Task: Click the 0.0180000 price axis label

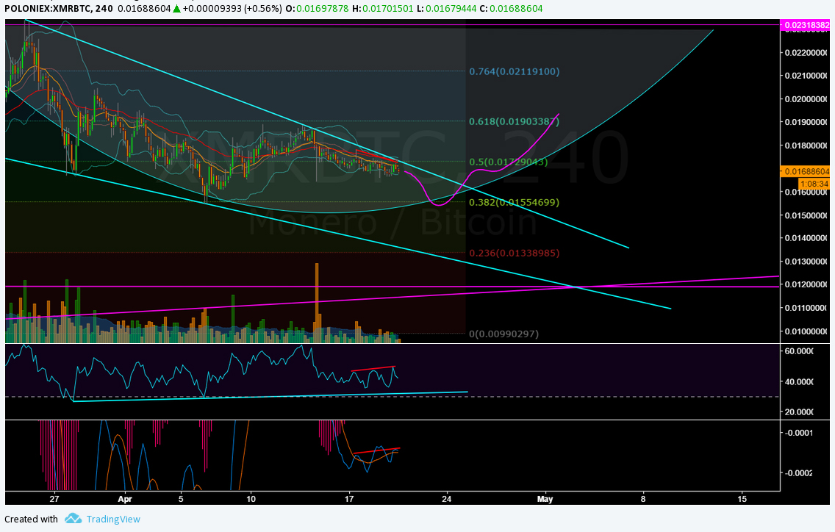Action: (806, 145)
